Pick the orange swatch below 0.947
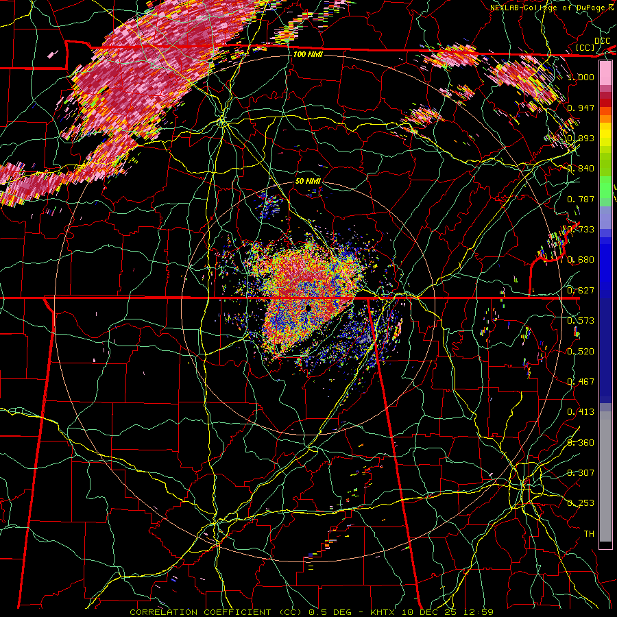This screenshot has width=617, height=617. point(605,119)
